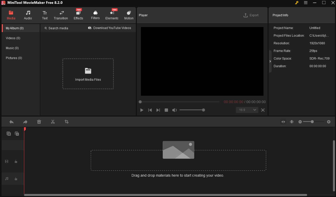Image resolution: width=336 pixels, height=197 pixels.
Task: Switch to the Text tab
Action: [45, 15]
